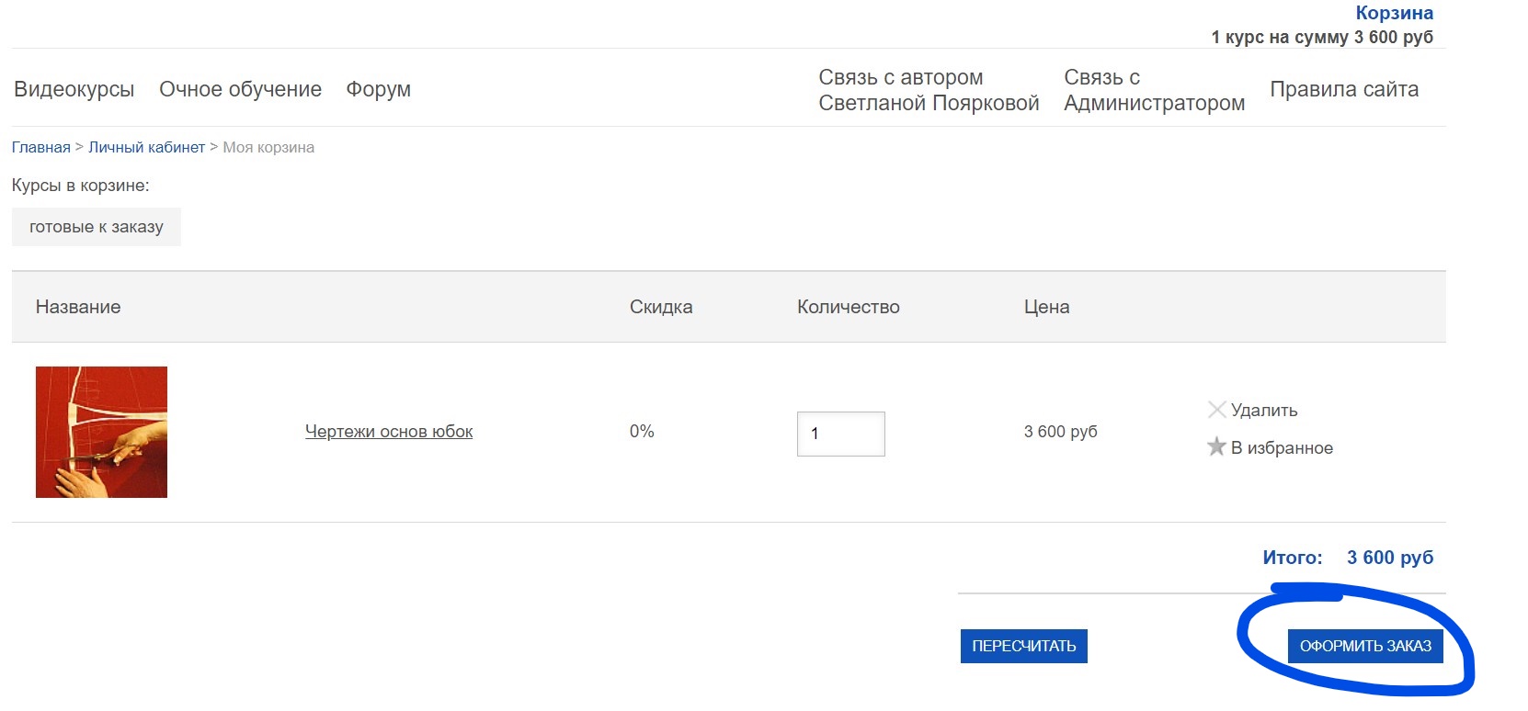View Правила сайта page
The width and height of the screenshot is (1528, 711).
[x=1343, y=89]
